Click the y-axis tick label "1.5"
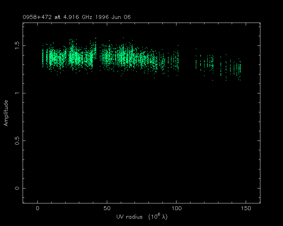 pos(16,45)
